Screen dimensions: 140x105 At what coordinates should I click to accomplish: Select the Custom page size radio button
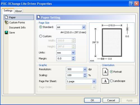point(41,36)
